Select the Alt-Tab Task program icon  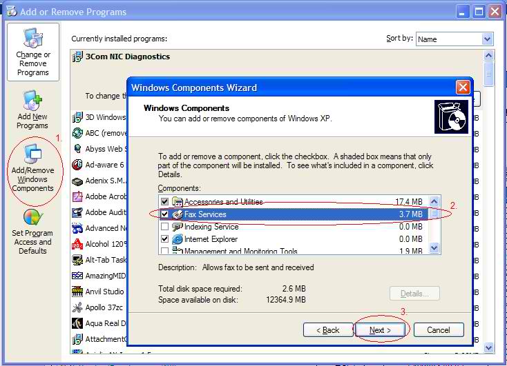coord(77,260)
